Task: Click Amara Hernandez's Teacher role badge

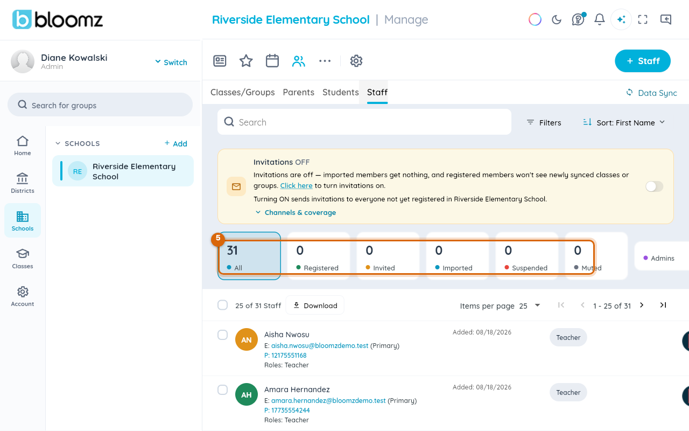Action: [x=568, y=392]
